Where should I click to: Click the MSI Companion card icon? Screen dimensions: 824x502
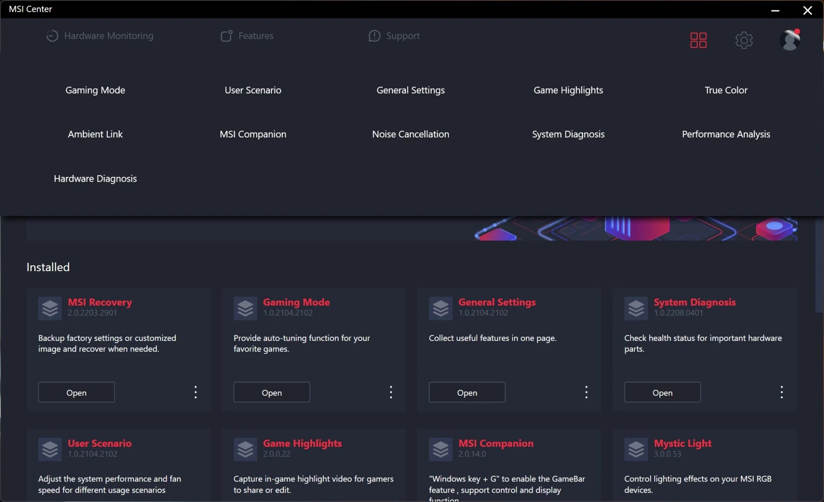tap(441, 449)
